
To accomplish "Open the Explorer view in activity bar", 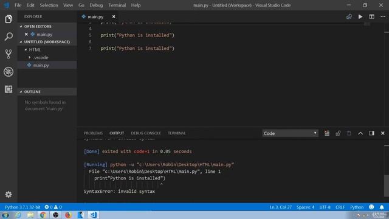I will pos(9,19).
